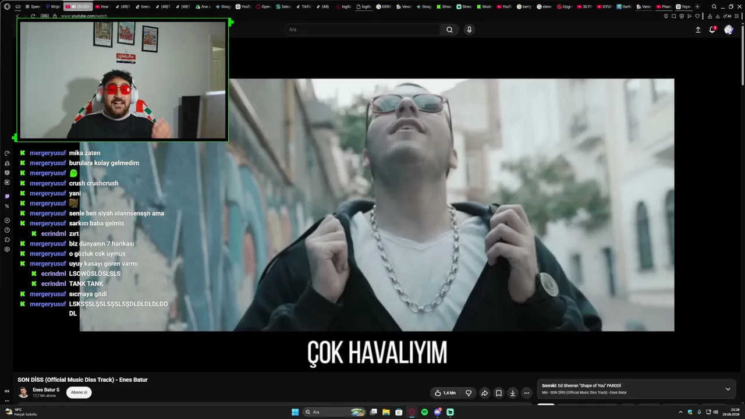The height and width of the screenshot is (419, 745).
Task: Click the video title SON DİSS text
Action: 83,379
